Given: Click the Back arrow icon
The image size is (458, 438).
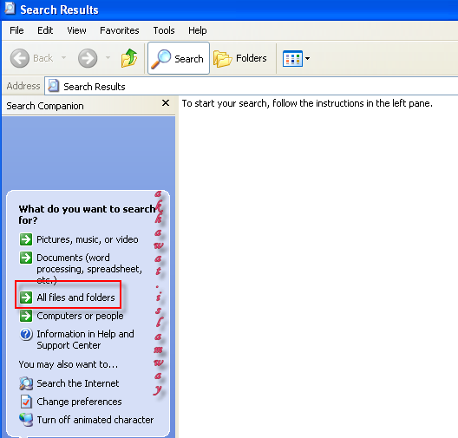Looking at the screenshot, I should 20,58.
